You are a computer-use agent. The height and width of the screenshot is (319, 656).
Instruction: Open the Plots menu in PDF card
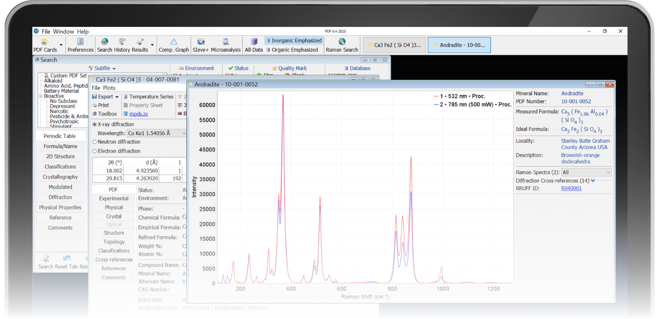pyautogui.click(x=109, y=88)
